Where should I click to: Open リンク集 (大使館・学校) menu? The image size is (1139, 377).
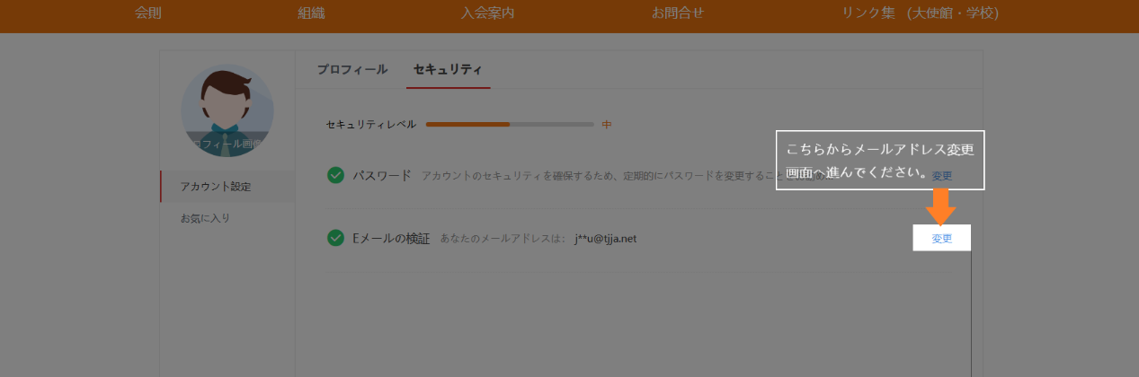[920, 13]
